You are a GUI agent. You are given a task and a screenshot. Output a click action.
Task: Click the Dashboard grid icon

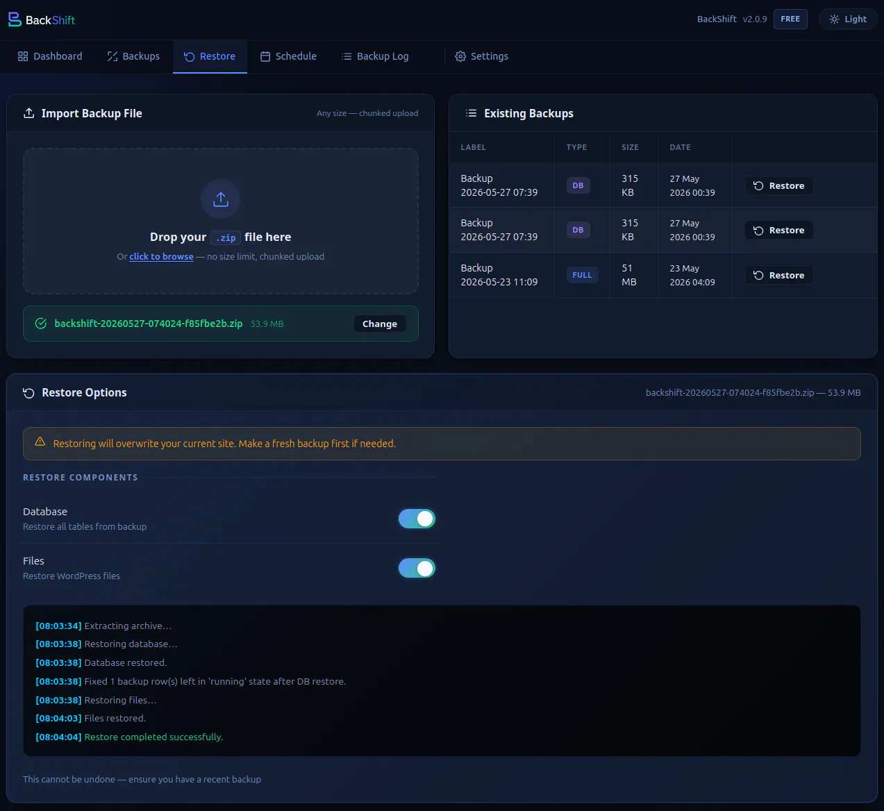pyautogui.click(x=23, y=56)
